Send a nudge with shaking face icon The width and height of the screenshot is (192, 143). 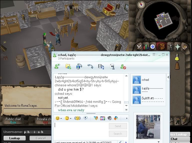77,118
